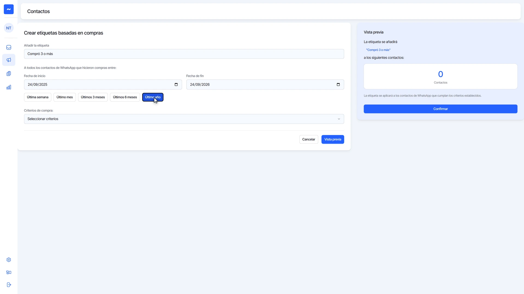Click the Vista previa button
This screenshot has height=294, width=524.
click(x=333, y=139)
